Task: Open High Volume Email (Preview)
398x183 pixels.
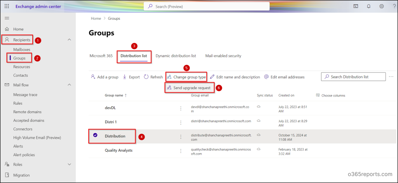Action: point(37,138)
